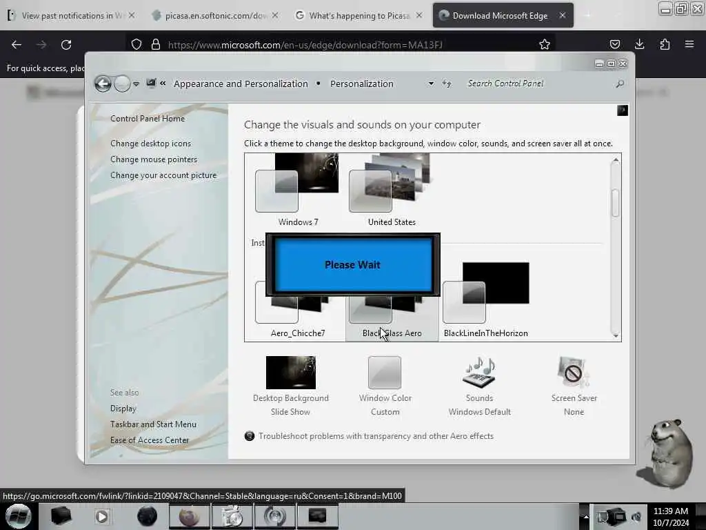Open recent pages dropdown in Control Panel
This screenshot has width=706, height=530.
pyautogui.click(x=136, y=84)
